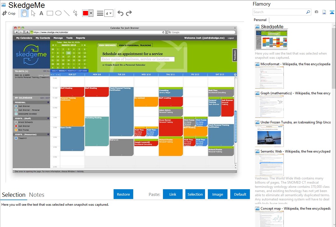The height and width of the screenshot is (227, 336).
Task: Undo the last annotation
Action: [x=120, y=13]
